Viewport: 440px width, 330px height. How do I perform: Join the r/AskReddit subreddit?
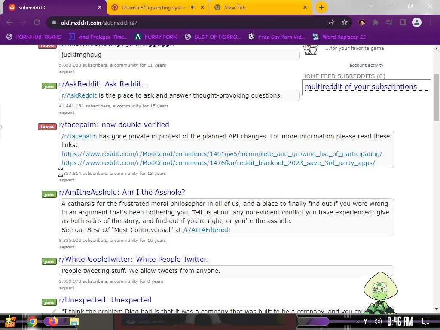pos(49,86)
